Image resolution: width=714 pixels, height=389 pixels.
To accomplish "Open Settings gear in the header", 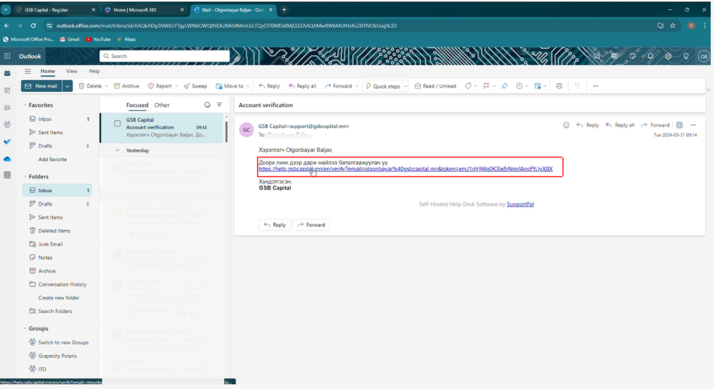I will 668,56.
